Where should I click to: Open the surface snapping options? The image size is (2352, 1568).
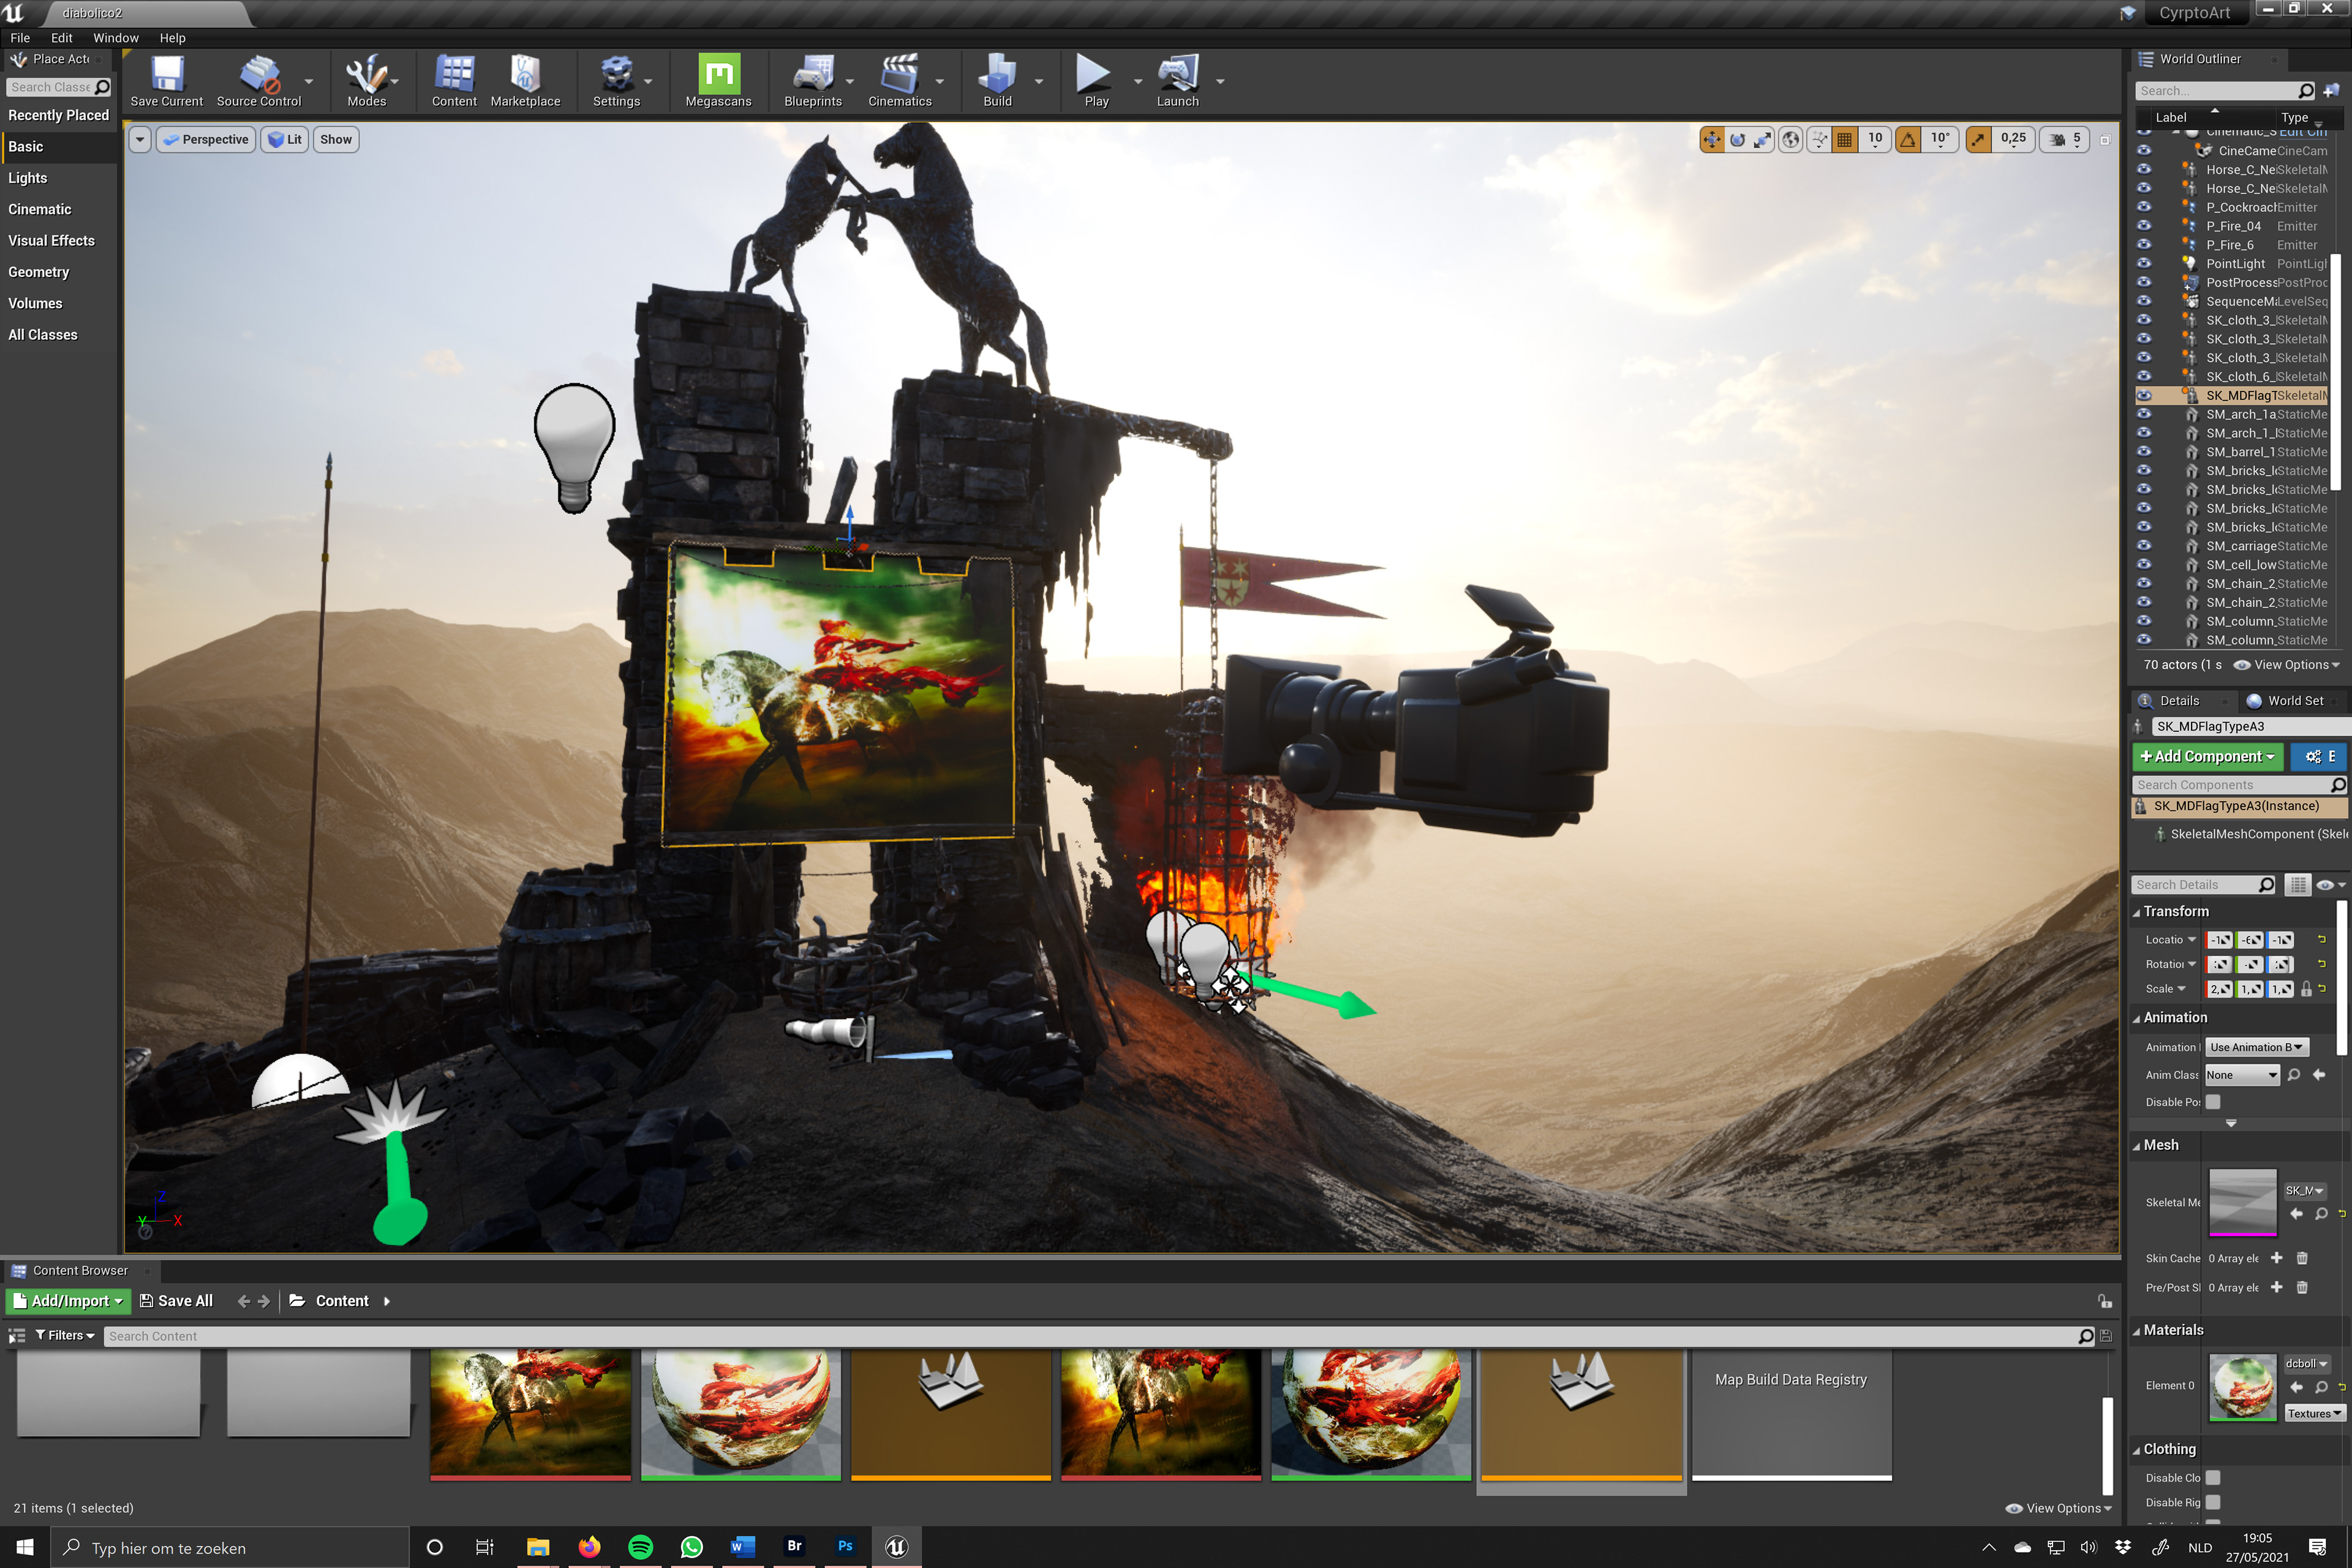[x=1819, y=140]
